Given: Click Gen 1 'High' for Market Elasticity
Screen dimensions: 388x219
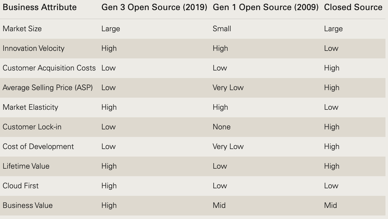Looking at the screenshot, I should (x=220, y=107).
